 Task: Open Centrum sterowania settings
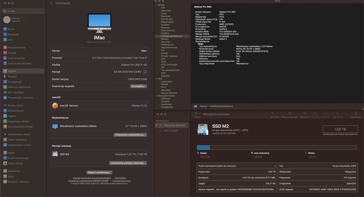19,87
